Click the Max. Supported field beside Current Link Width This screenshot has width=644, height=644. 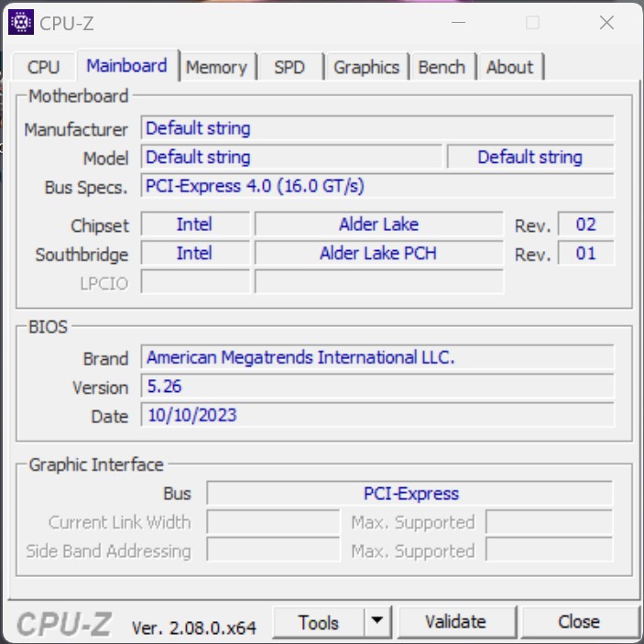(549, 522)
